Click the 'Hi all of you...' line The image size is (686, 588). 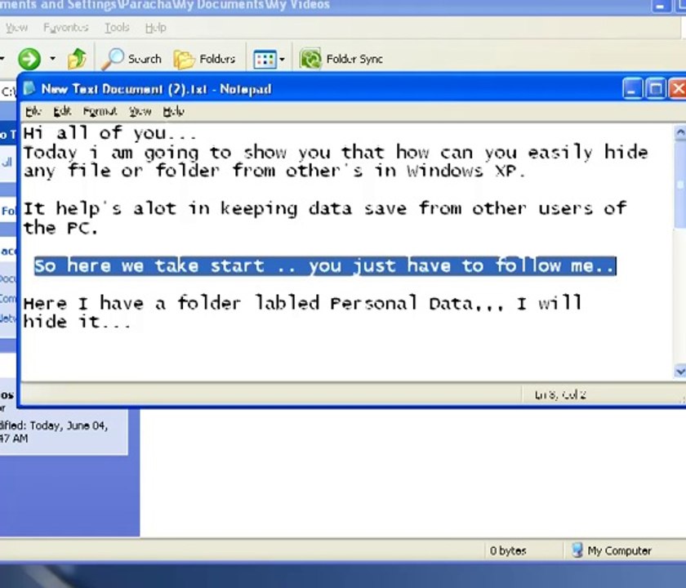point(109,132)
